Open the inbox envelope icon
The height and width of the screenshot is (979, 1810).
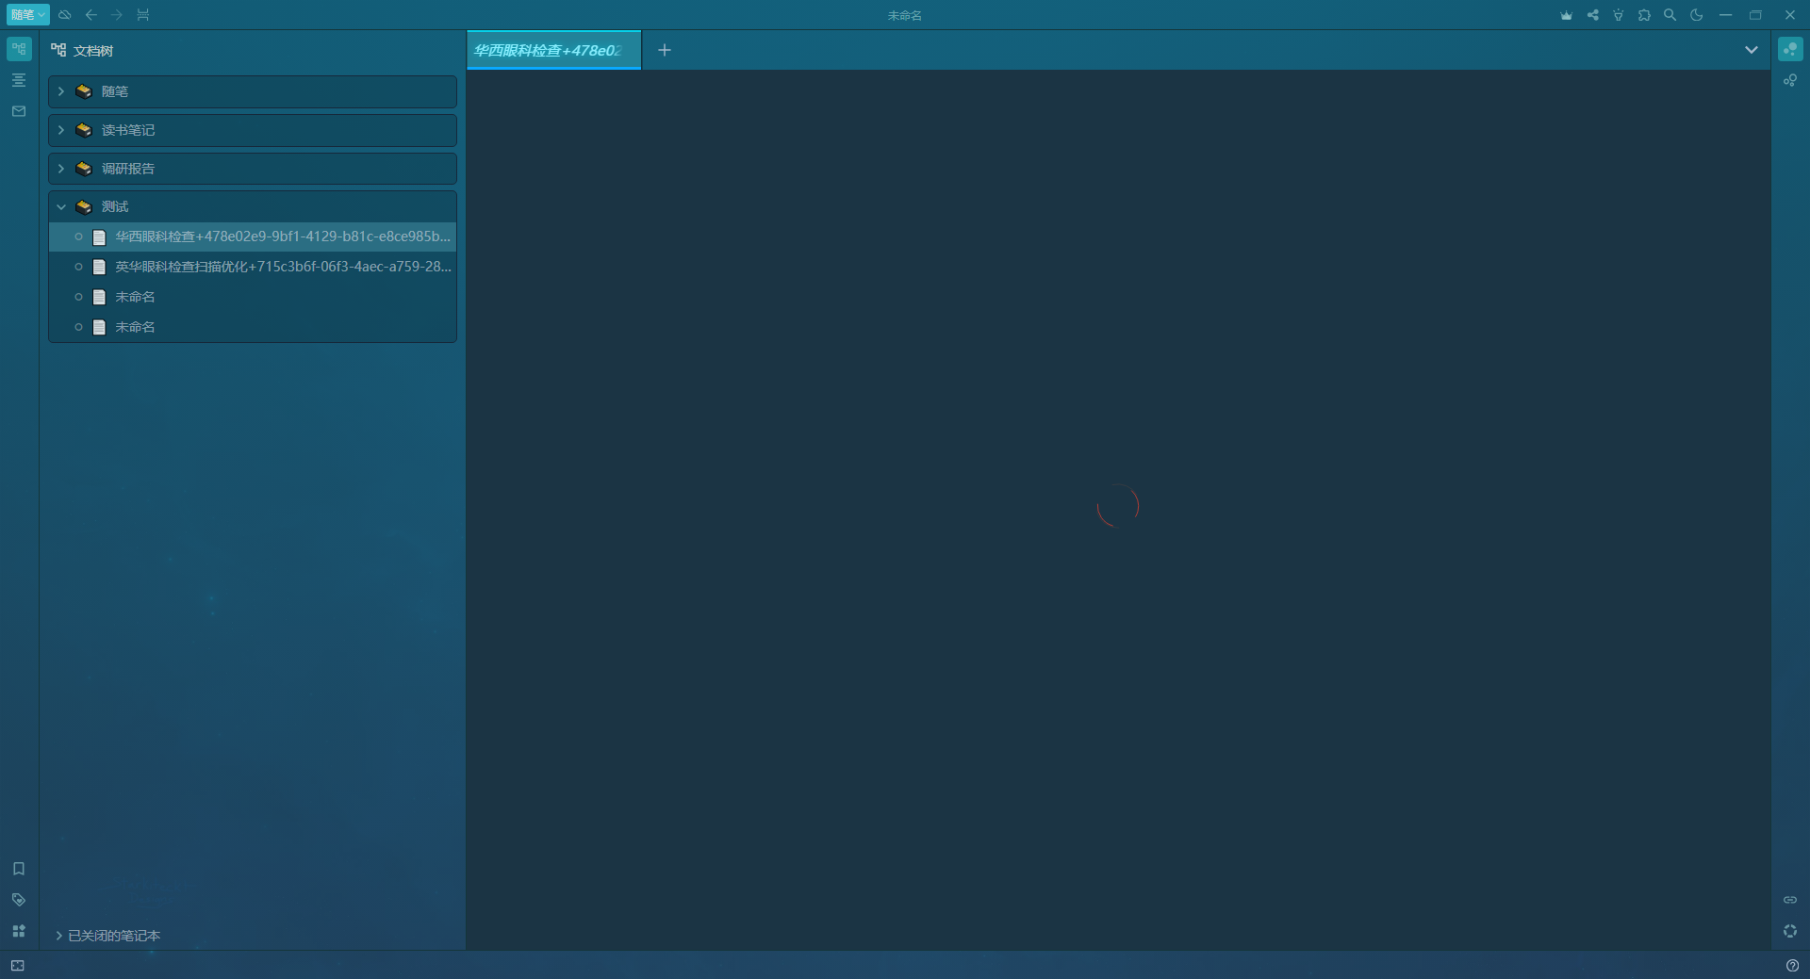click(19, 110)
